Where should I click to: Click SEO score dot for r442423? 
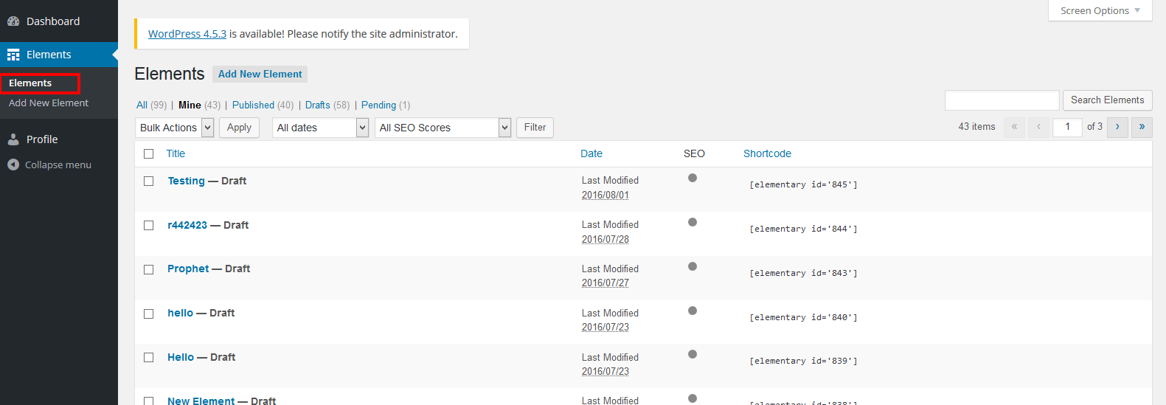[693, 222]
